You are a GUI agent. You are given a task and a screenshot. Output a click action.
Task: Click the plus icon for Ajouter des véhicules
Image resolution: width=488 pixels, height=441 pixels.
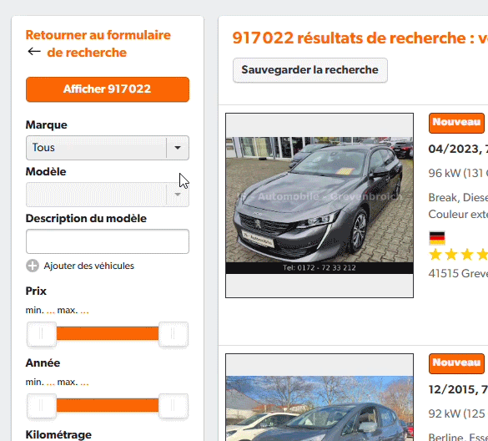pos(33,266)
